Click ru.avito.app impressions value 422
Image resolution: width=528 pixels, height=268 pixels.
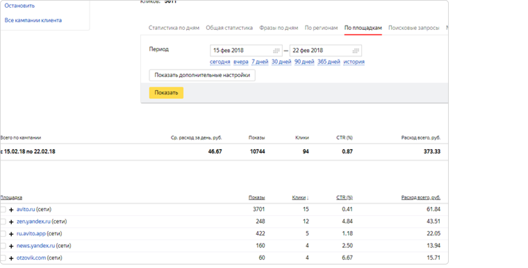261,234
